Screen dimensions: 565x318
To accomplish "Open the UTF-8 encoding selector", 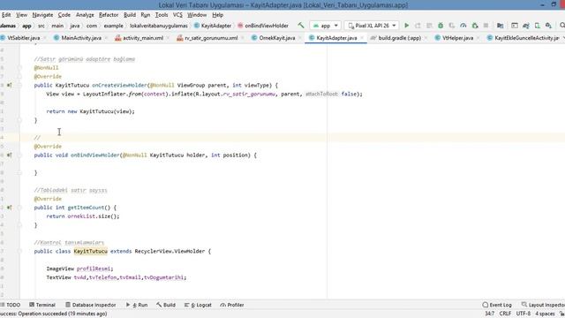I will click(x=524, y=314).
